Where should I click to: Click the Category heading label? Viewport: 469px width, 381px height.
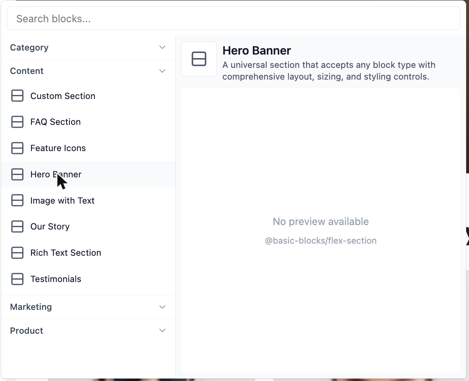click(29, 48)
